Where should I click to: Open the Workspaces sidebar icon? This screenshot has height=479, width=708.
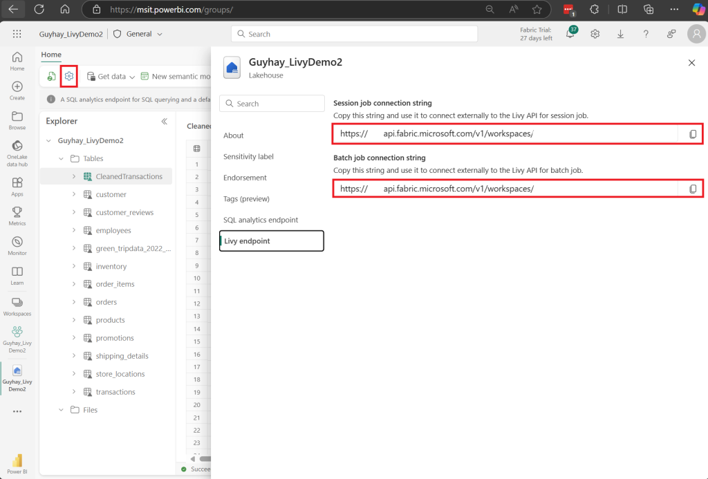[x=17, y=306]
